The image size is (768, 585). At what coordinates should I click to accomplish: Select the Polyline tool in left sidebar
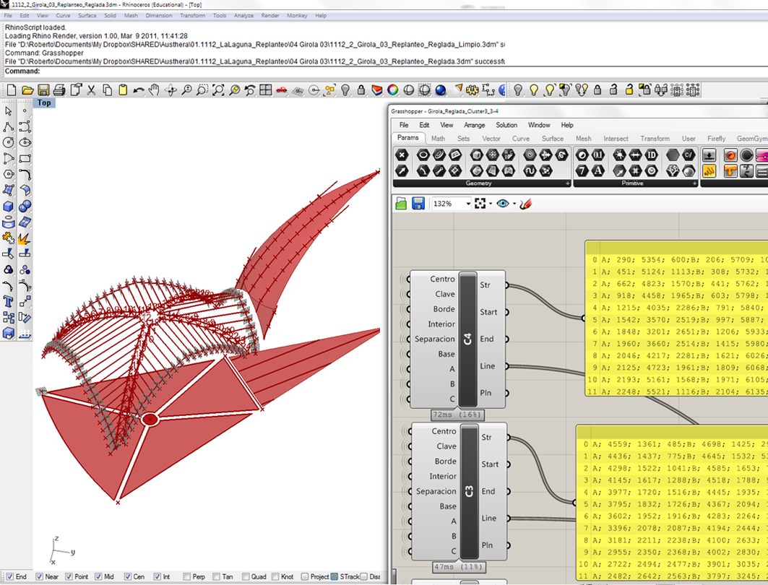pyautogui.click(x=9, y=127)
